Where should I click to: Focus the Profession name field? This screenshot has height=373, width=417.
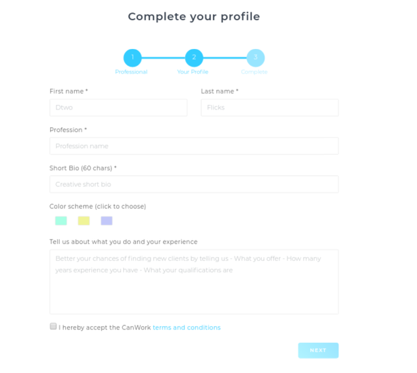point(194,146)
